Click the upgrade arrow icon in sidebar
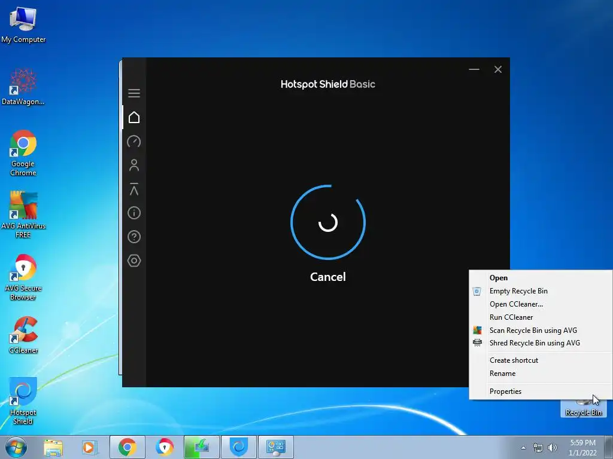This screenshot has height=459, width=613. tap(134, 189)
